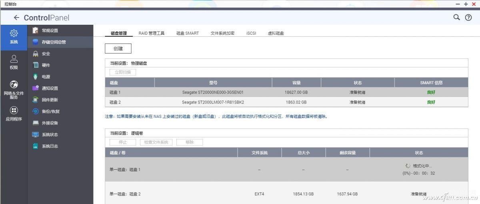The height and width of the screenshot is (204, 480).
Task: Click the 停止 button
Action: pyautogui.click(x=123, y=142)
